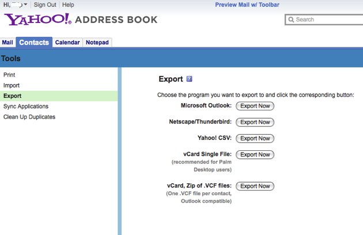Click the vCard Single File label
Viewport: 363px width, 235px height.
pos(207,154)
